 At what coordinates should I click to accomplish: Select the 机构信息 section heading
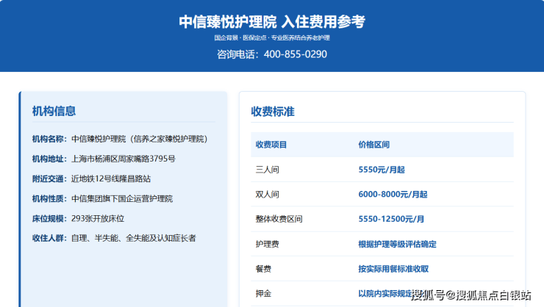point(54,111)
